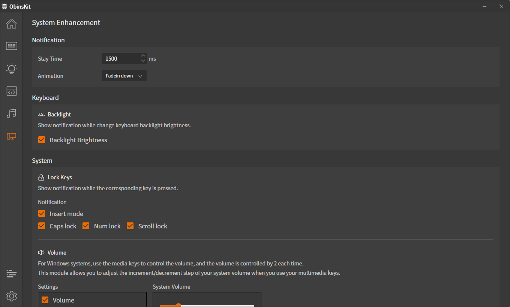
Task: Toggle the Insert mode checkbox
Action: 42,213
